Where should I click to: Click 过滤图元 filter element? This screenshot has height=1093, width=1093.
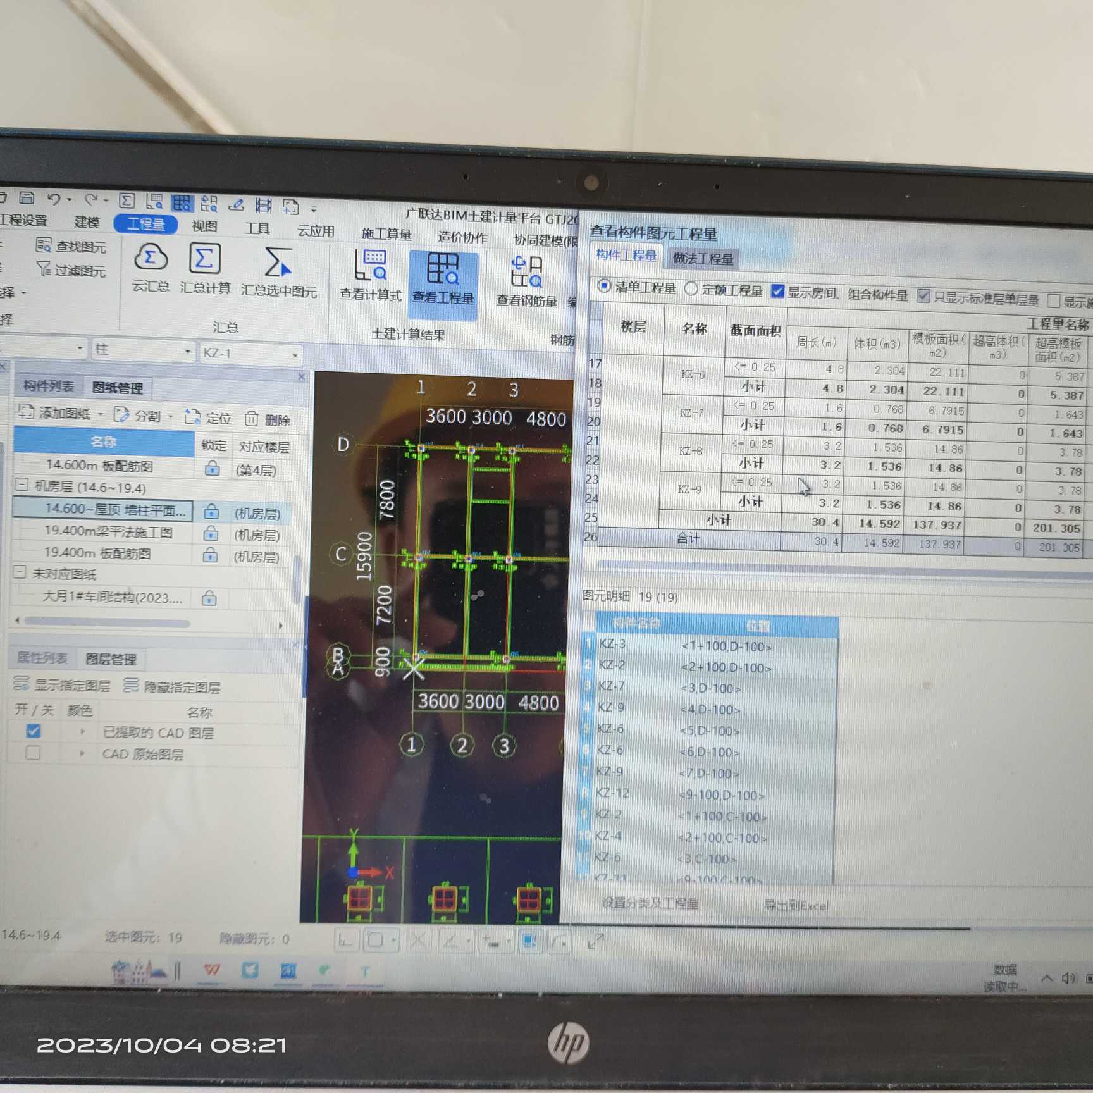tap(71, 269)
